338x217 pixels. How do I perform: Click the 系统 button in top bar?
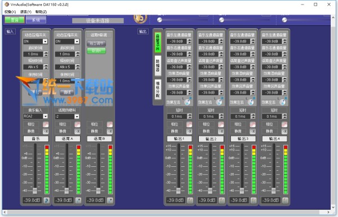36,20
